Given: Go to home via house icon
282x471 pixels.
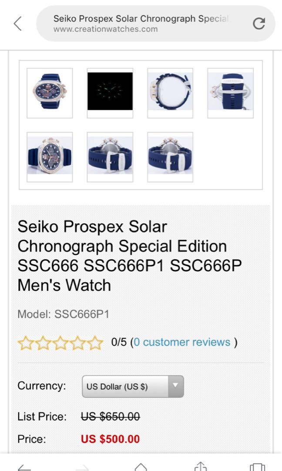Looking at the screenshot, I should (141, 467).
